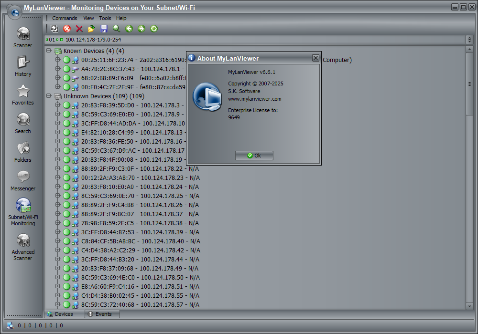This screenshot has height=334, width=478.
Task: Select the 00:E0:4C:7E:2F:9F known device
Action: pos(133,87)
